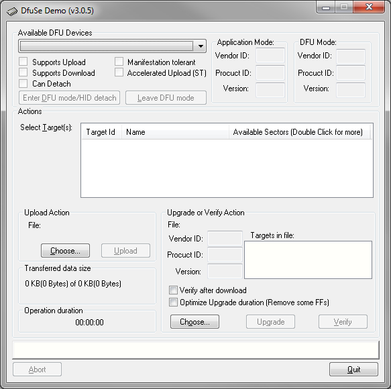Click the DfuSe chip icon in title bar
391x389 pixels.
click(12, 11)
